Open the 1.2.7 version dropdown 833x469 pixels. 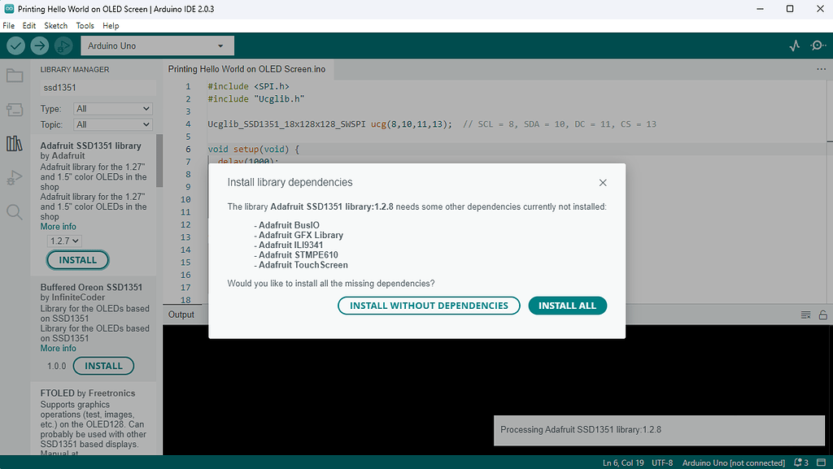pos(64,241)
